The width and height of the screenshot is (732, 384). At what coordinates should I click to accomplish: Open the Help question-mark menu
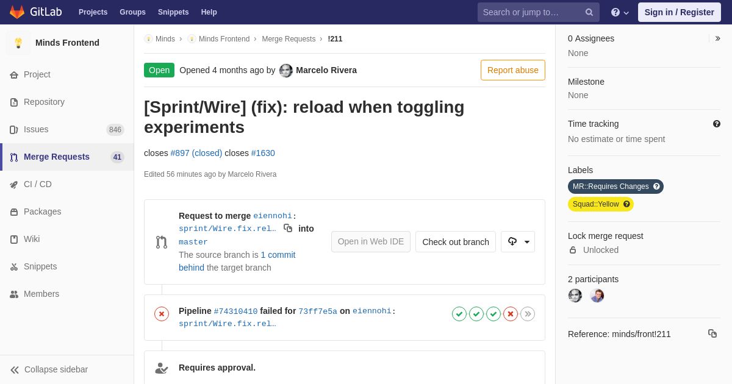620,12
